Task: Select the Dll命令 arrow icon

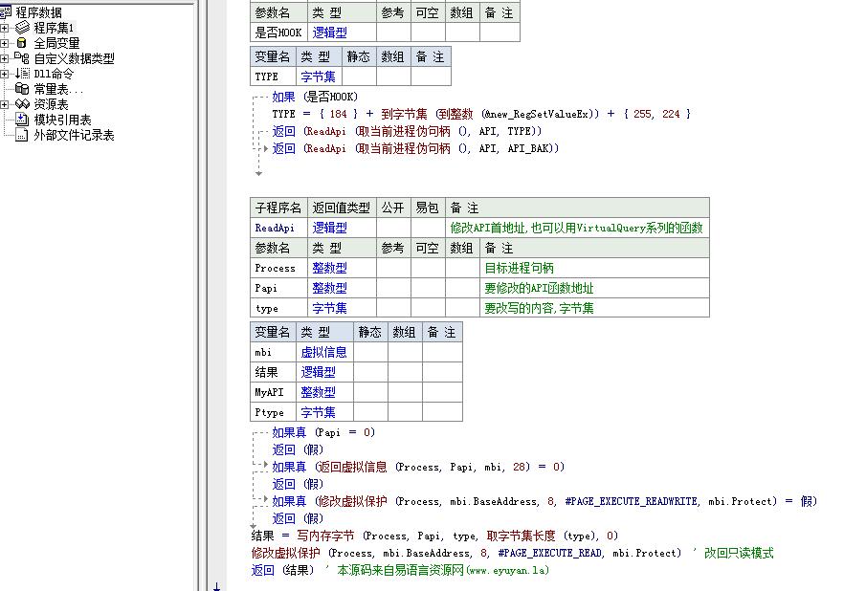Action: click(x=22, y=74)
